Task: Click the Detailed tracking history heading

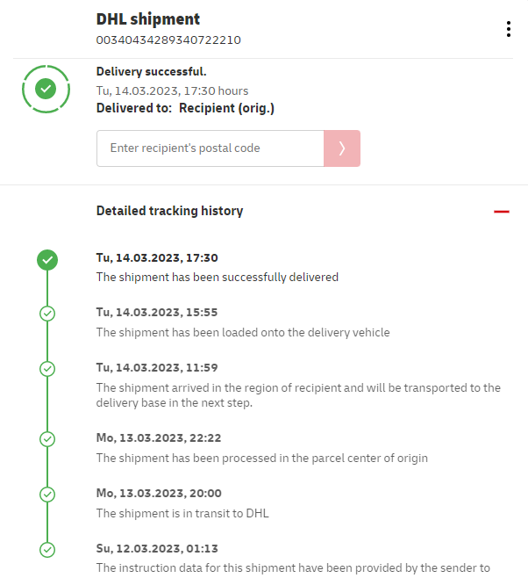Action: [169, 211]
